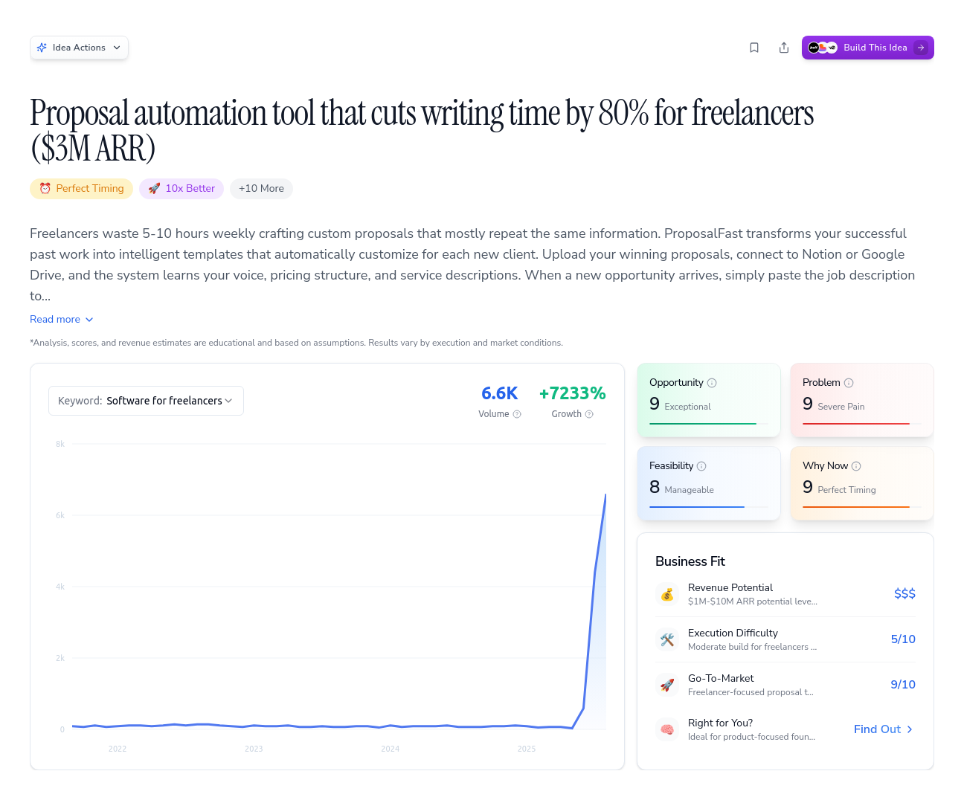
Task: Click the help icon next to Volume
Action: pos(517,414)
